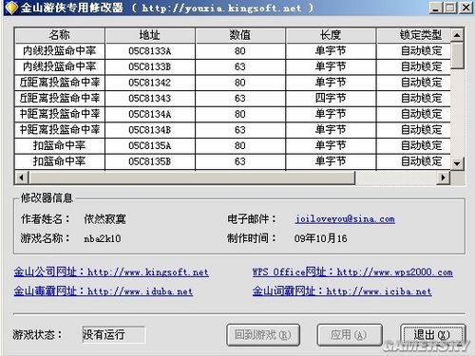475x356 pixels.
Task: Click the 游戏状态 field showing 没有运行
Action: pyautogui.click(x=113, y=334)
